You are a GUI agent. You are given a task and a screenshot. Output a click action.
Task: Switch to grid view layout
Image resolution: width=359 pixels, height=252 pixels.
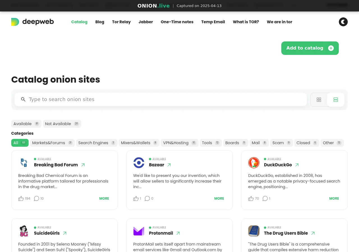(319, 100)
